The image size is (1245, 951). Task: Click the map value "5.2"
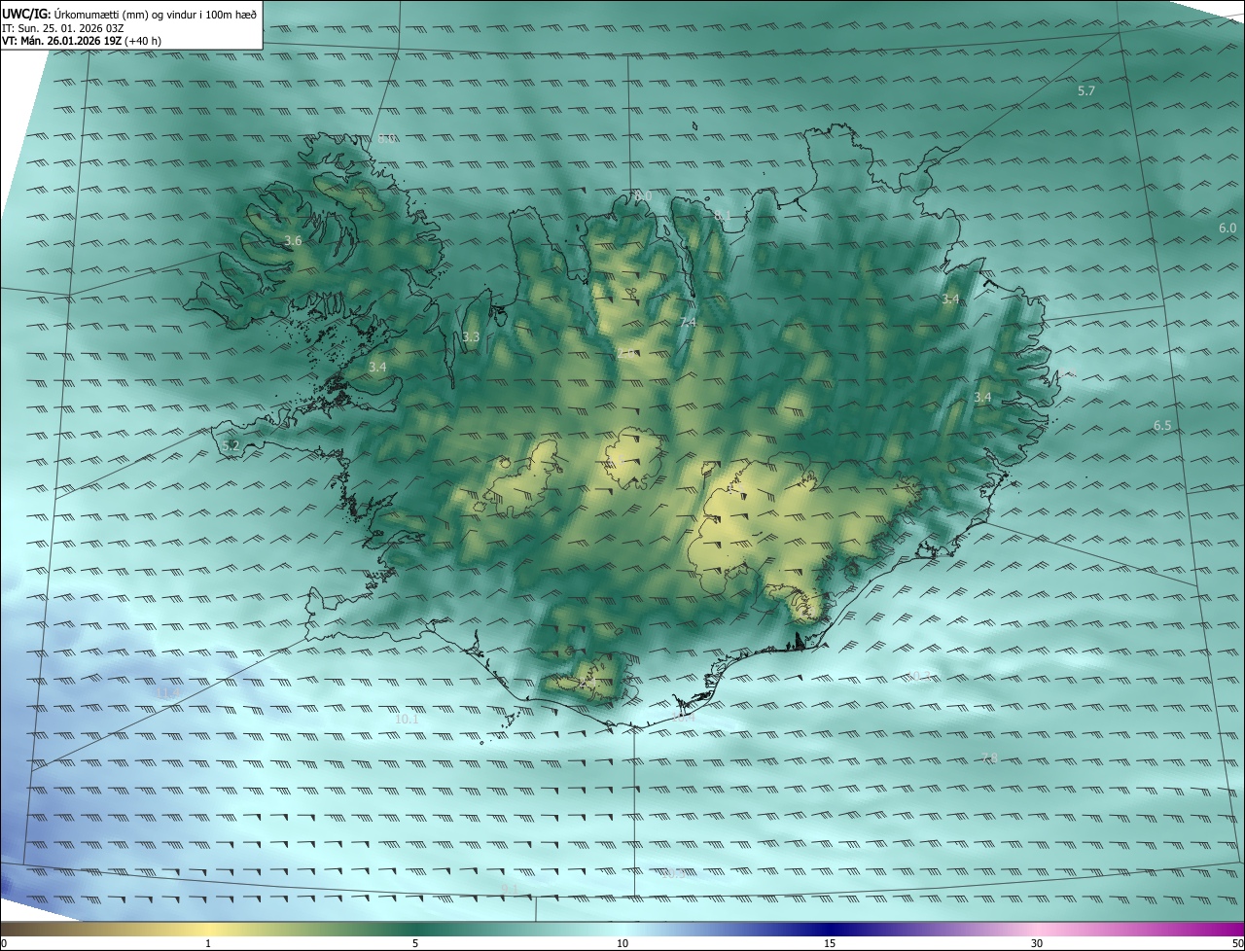(x=231, y=445)
